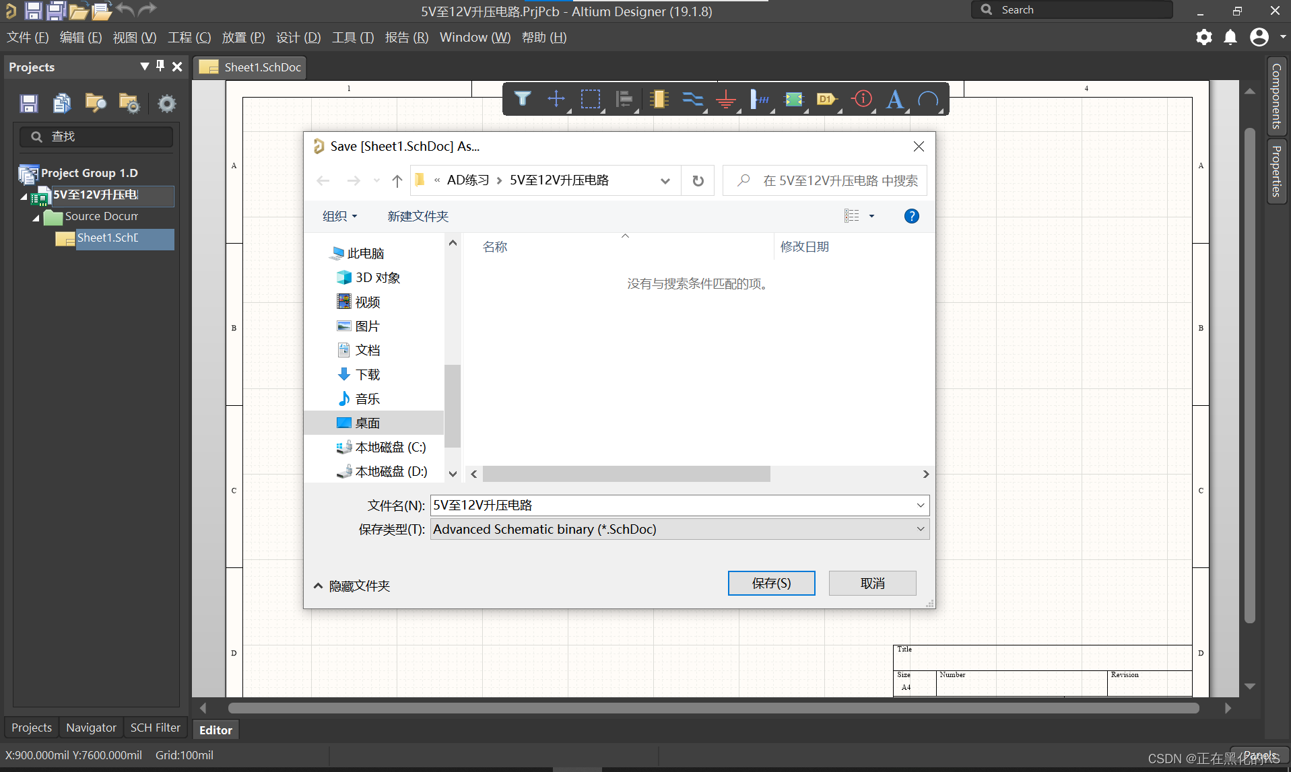
Task: Open recent locations dropdown in dialog
Action: coord(376,180)
